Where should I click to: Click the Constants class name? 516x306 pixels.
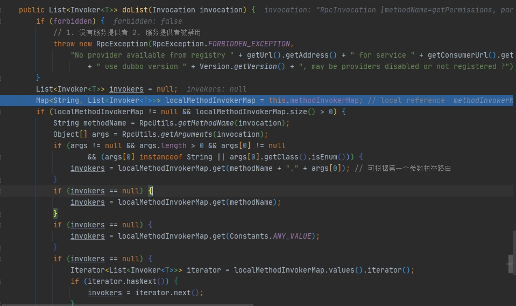(249, 236)
